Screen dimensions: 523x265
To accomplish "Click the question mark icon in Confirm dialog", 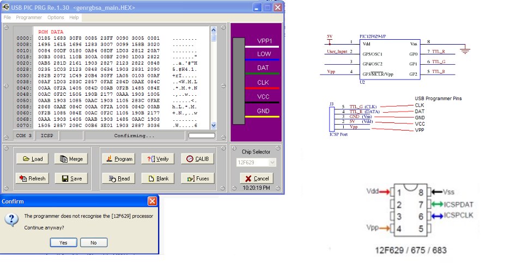I will 11,220.
